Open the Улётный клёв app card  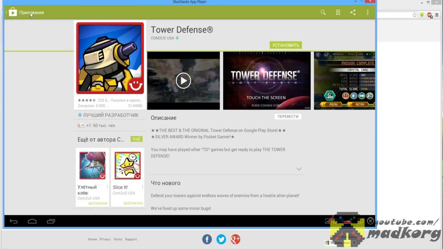[92, 177]
